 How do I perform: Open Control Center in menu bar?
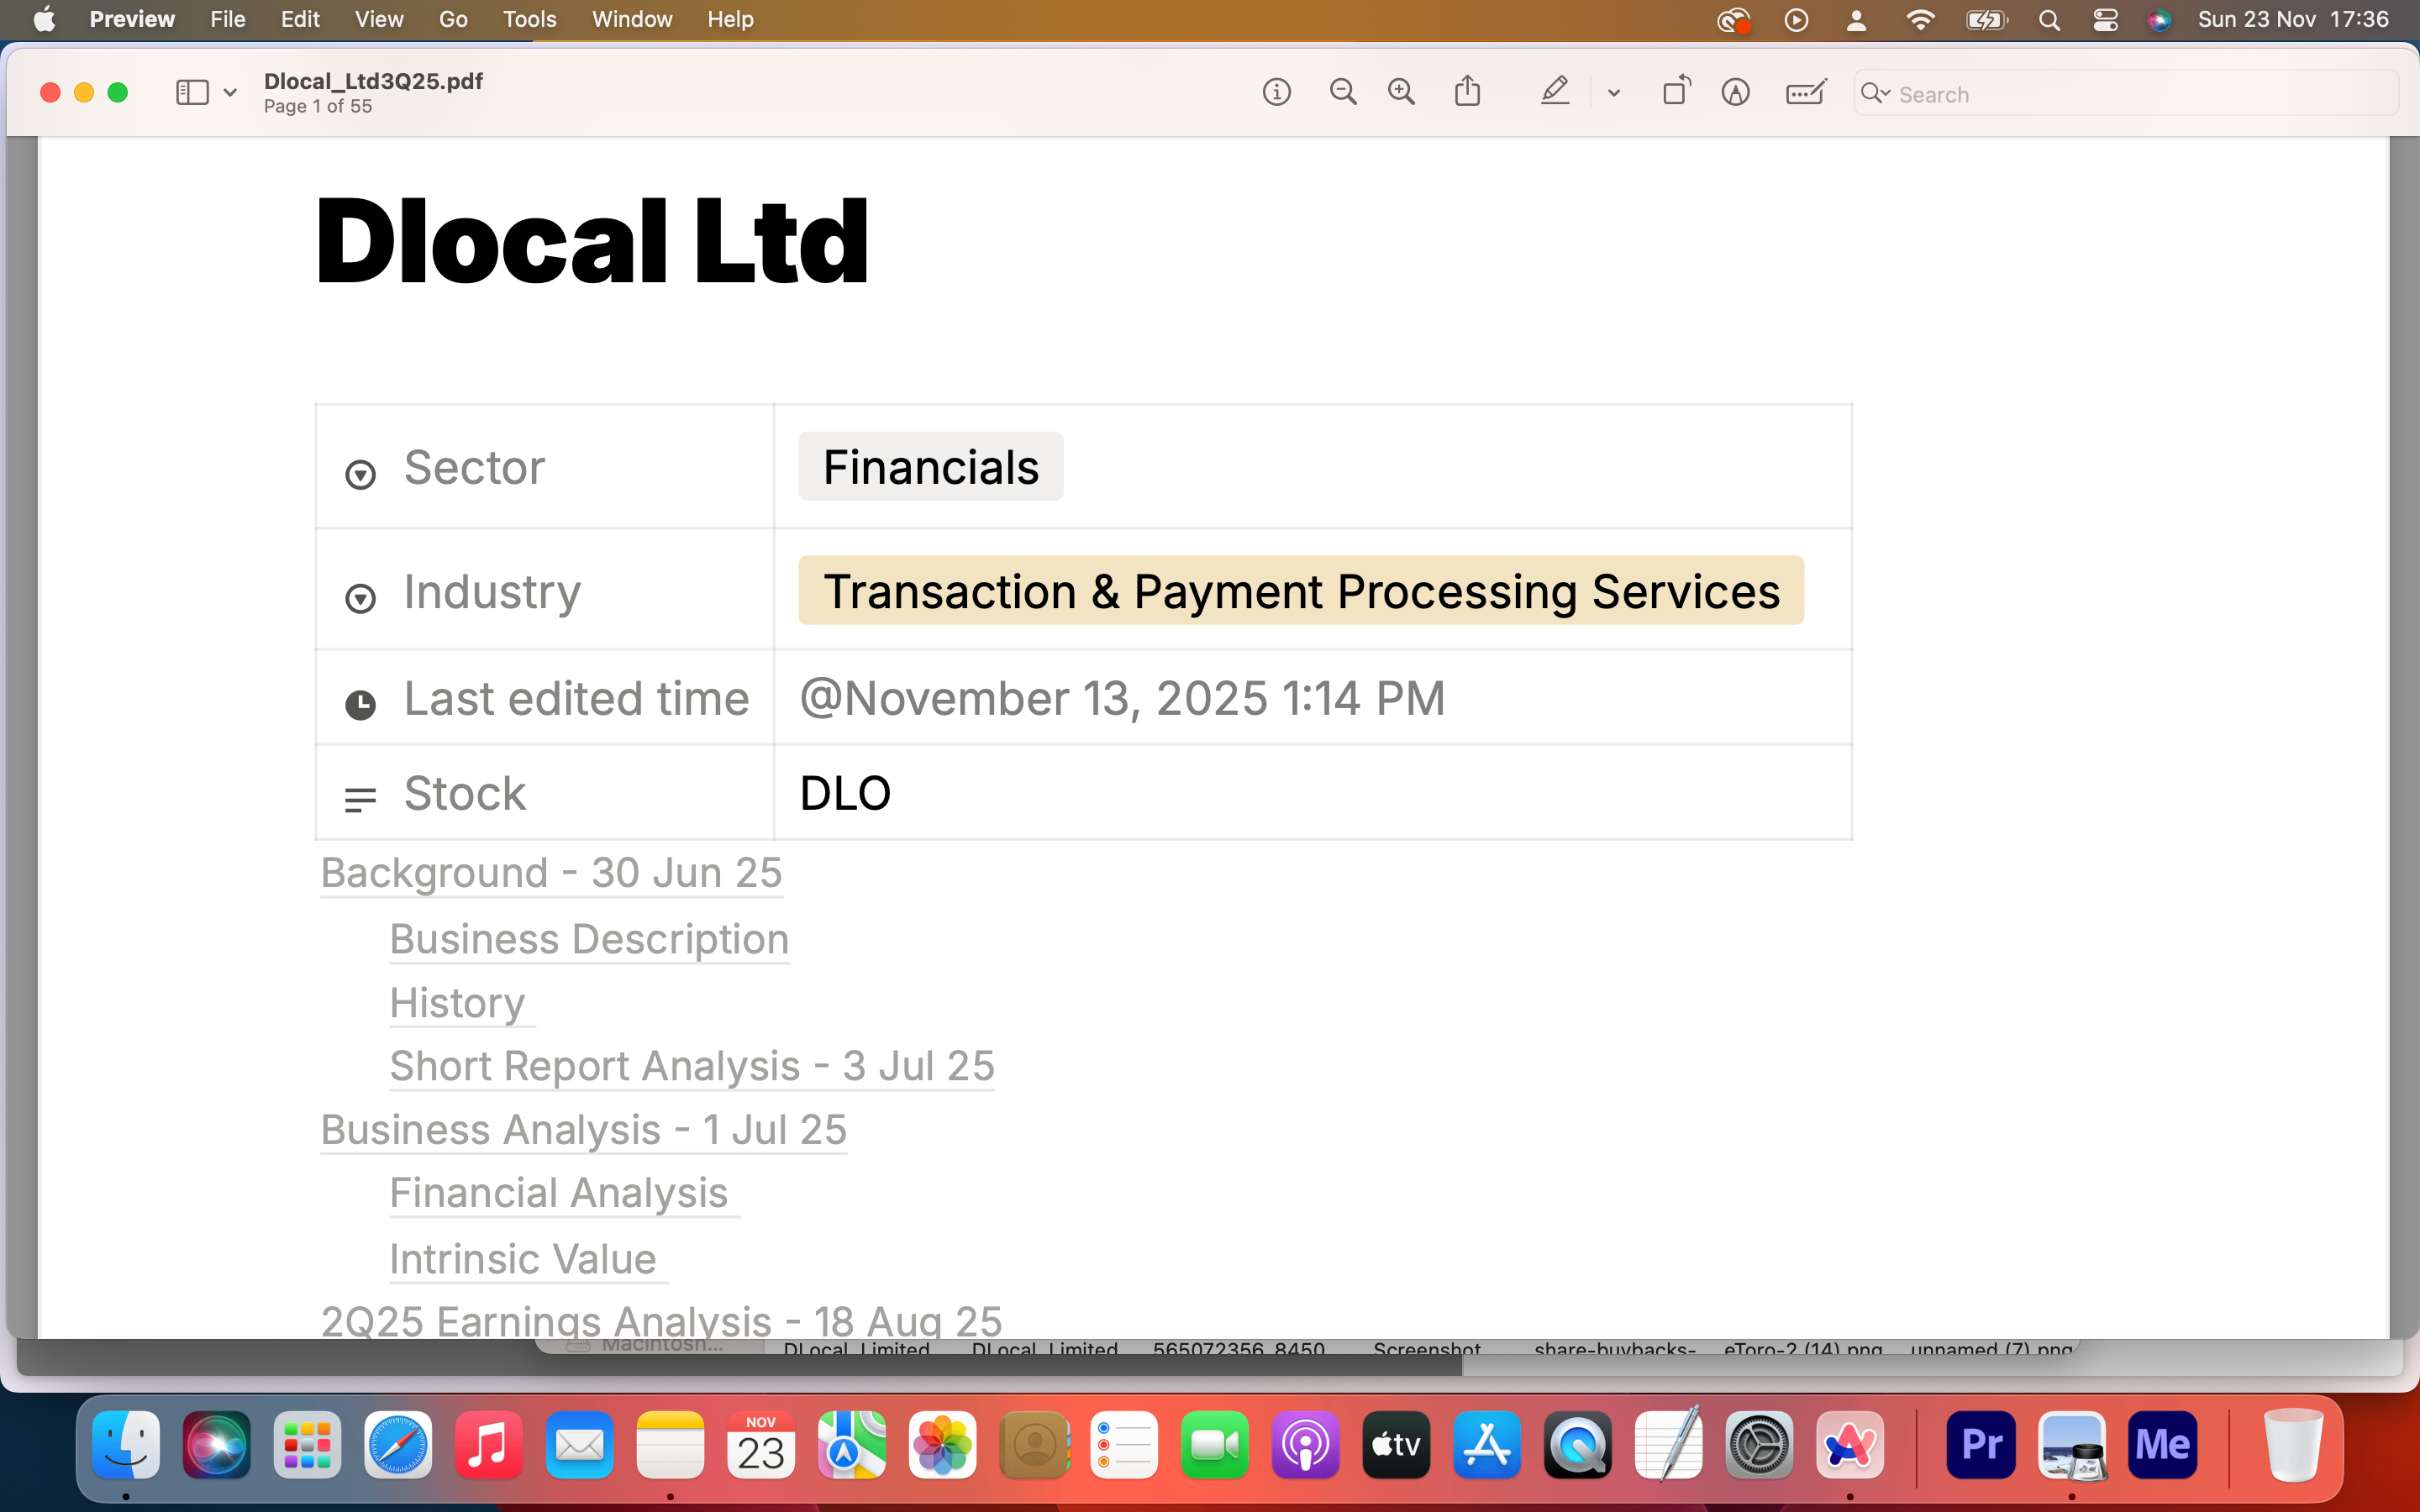(2105, 20)
